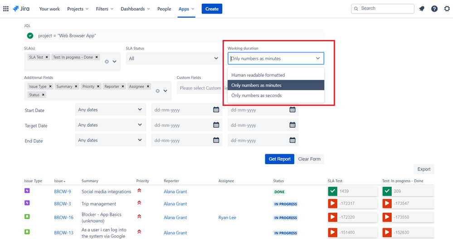Open Your work in the nav bar
Viewport: 453px width, 239px height.
(49, 9)
